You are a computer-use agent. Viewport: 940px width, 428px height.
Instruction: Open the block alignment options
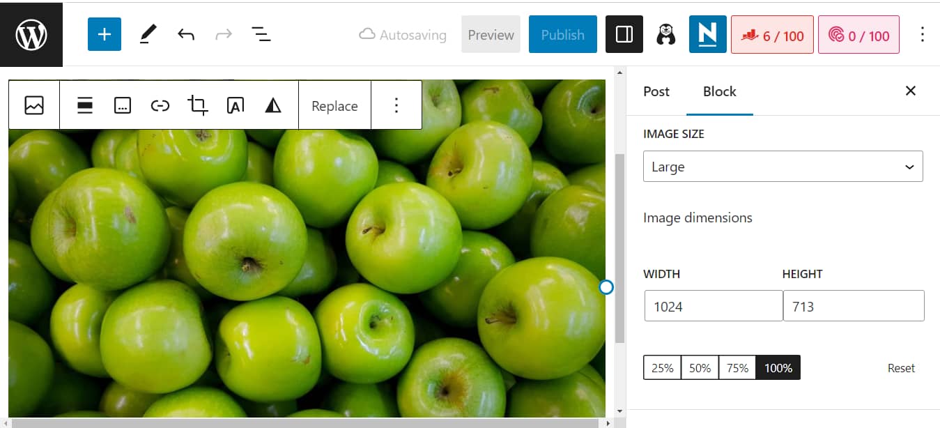(x=85, y=105)
